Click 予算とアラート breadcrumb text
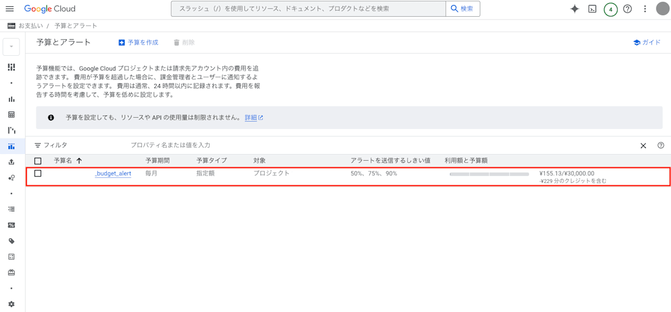 (x=75, y=26)
